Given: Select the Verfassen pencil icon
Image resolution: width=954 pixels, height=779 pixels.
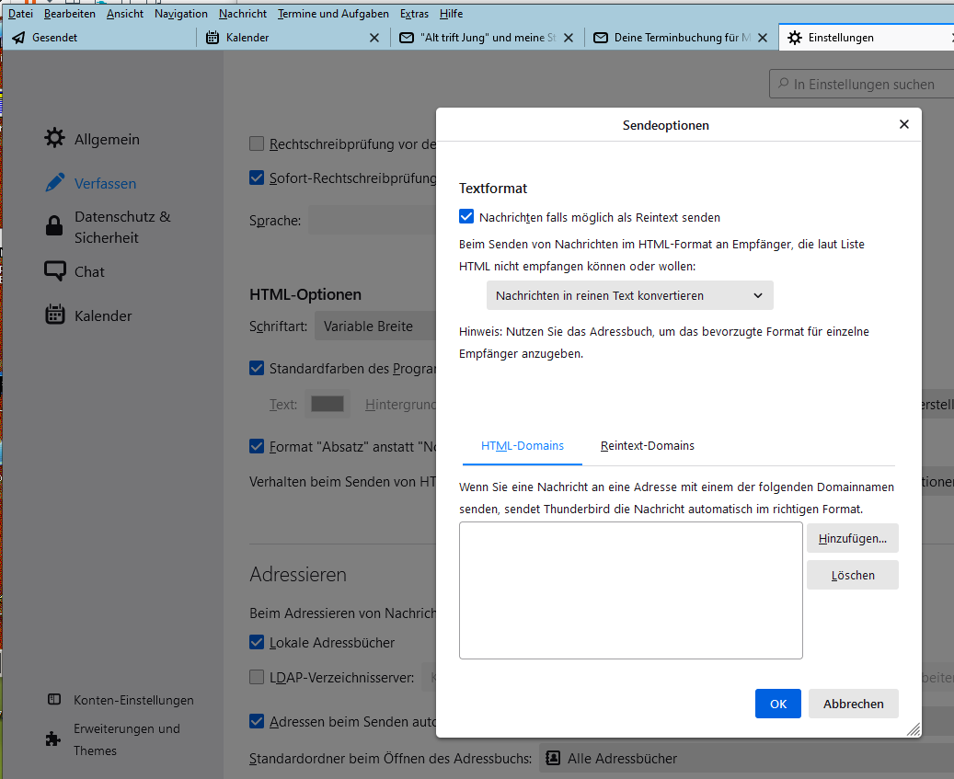Looking at the screenshot, I should (55, 182).
